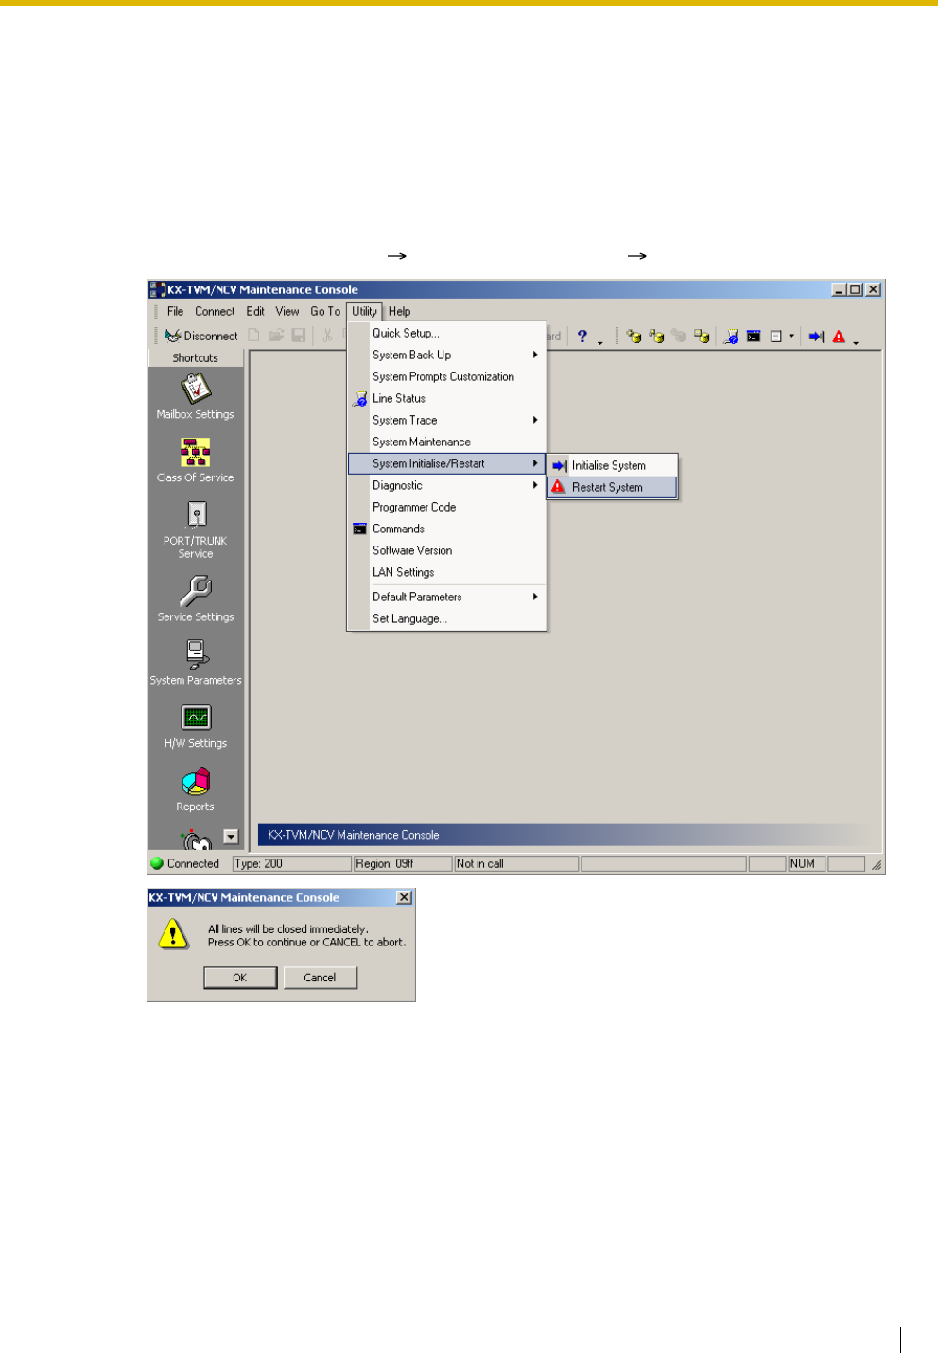Open Reports pie chart shortcut
Image resolution: width=938 pixels, height=1353 pixels.
click(x=196, y=789)
